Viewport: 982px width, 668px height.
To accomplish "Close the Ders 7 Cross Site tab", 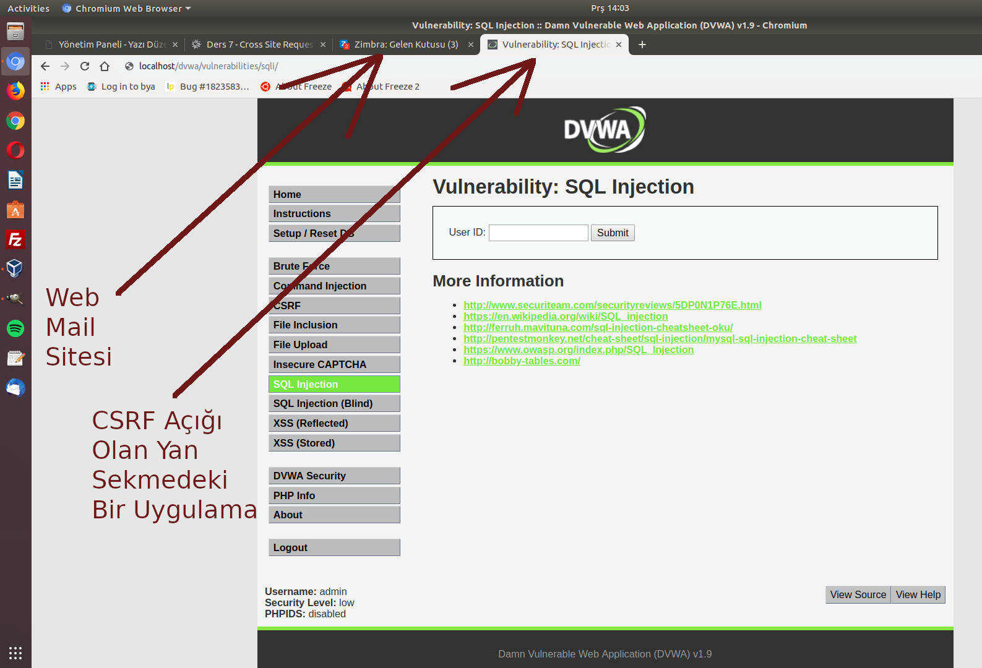I will coord(323,45).
